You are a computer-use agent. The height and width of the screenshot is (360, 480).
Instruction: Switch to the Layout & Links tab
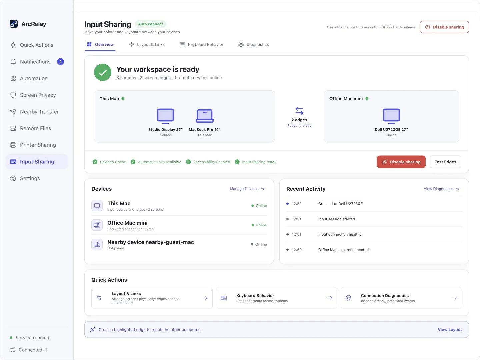147,44
